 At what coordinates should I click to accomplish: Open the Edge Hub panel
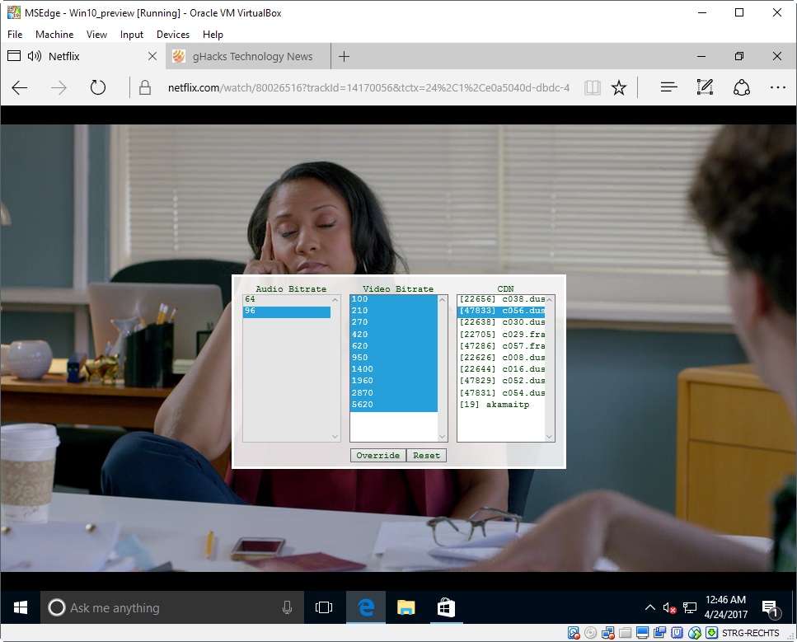(x=668, y=87)
